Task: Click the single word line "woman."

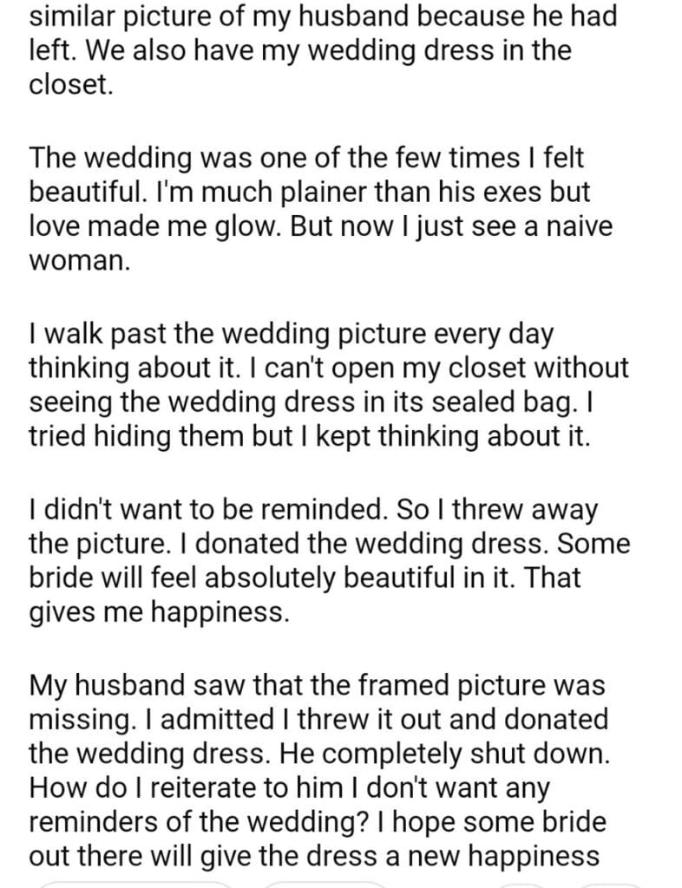Action: [80, 263]
